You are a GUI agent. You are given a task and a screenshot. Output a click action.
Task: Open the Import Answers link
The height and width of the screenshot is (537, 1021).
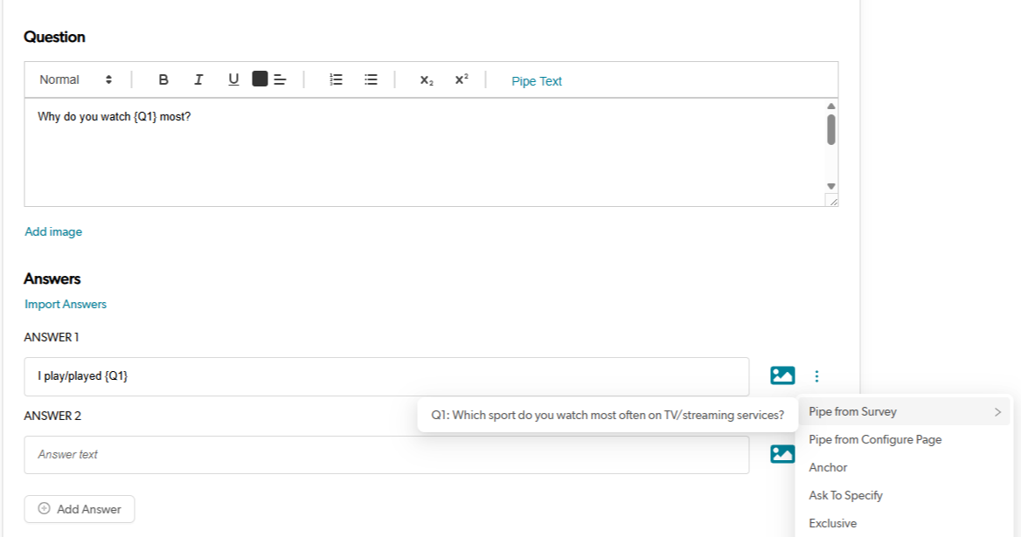click(65, 304)
